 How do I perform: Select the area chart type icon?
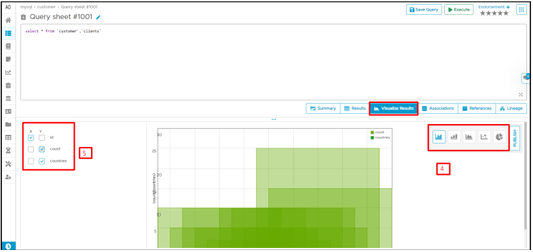pyautogui.click(x=469, y=137)
